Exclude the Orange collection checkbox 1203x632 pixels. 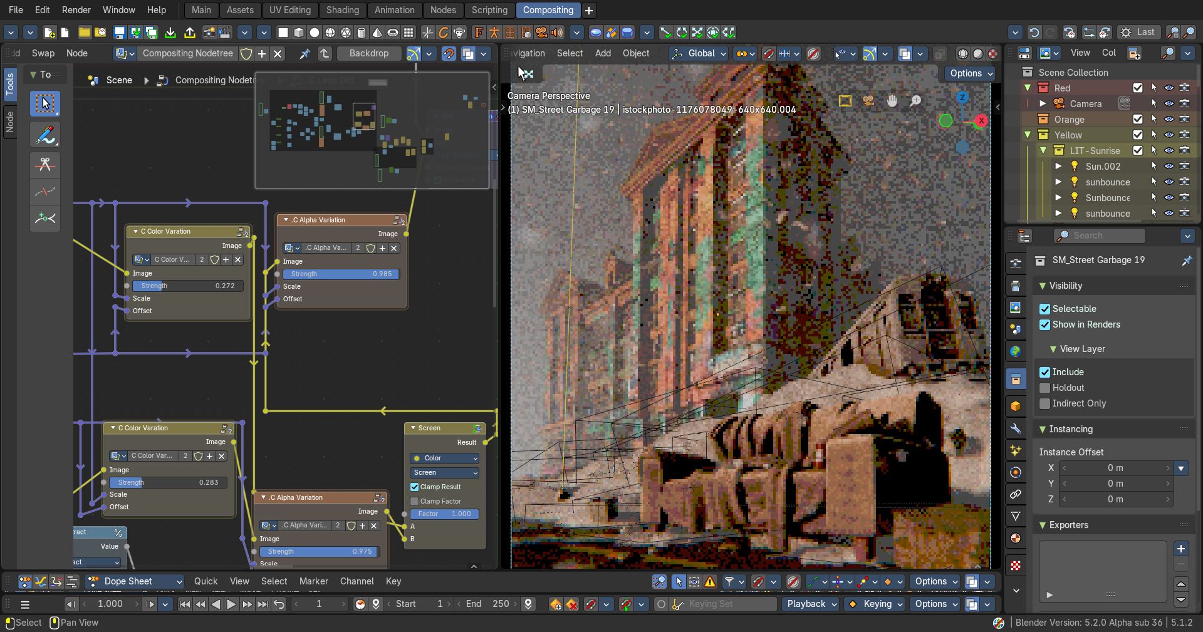click(x=1138, y=119)
